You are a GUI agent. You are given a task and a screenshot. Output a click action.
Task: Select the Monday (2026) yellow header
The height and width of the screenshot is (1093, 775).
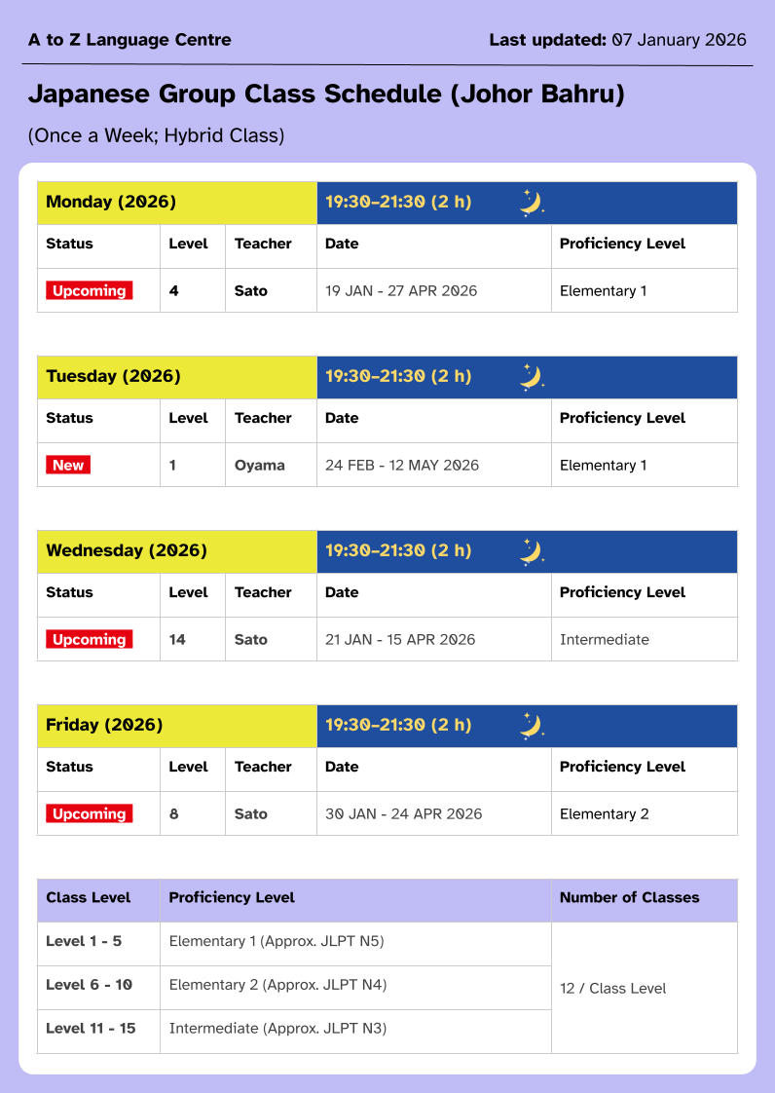point(177,203)
